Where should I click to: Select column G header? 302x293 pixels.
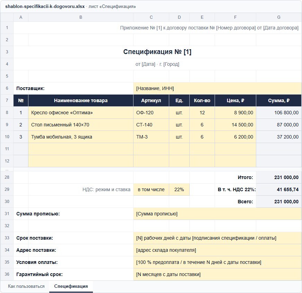coord(279,17)
